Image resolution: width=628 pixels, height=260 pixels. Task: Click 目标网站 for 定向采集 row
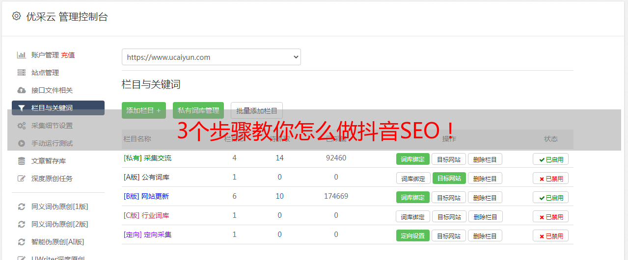point(449,235)
